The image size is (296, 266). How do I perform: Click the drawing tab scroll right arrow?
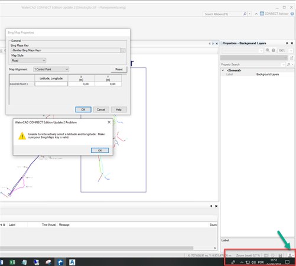(x=213, y=44)
